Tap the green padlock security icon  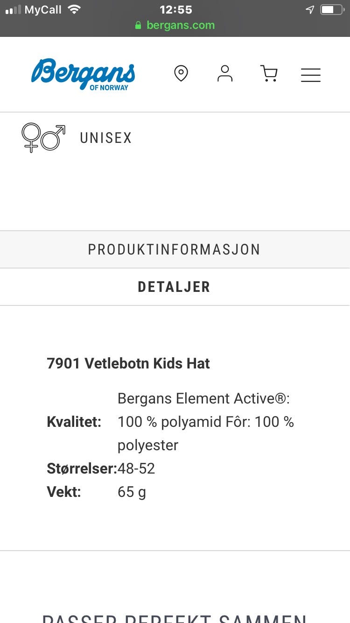tap(138, 25)
